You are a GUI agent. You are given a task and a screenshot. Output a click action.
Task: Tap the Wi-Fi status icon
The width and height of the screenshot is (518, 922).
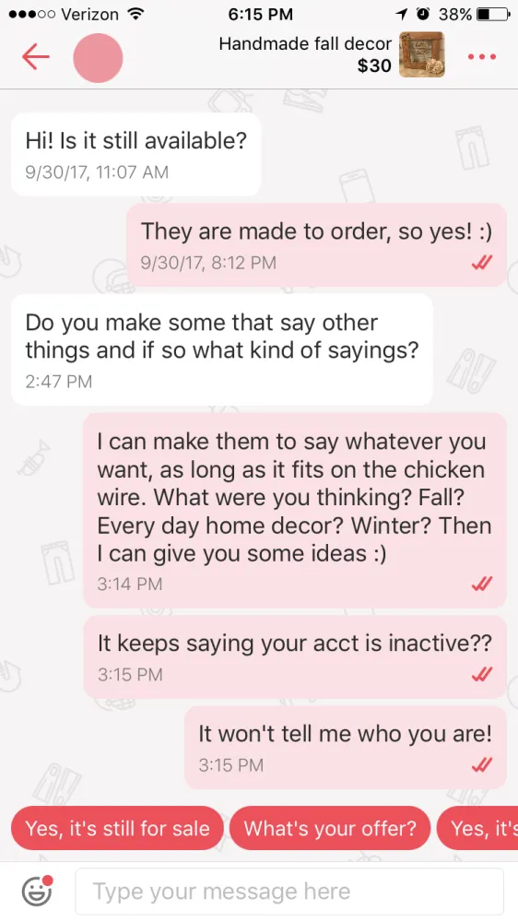click(136, 14)
